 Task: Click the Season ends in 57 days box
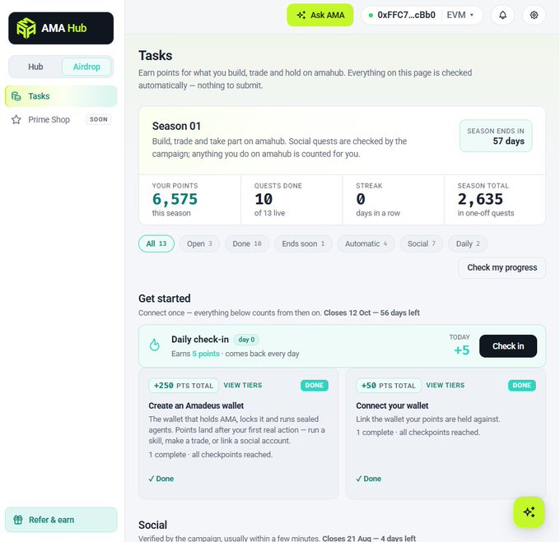point(496,136)
